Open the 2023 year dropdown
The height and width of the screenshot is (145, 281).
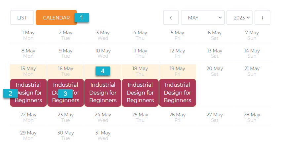click(239, 17)
